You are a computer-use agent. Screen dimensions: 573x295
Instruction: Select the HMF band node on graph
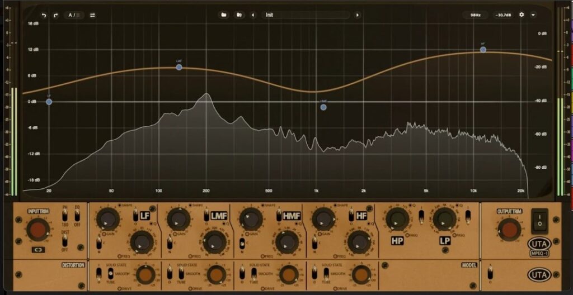point(323,107)
